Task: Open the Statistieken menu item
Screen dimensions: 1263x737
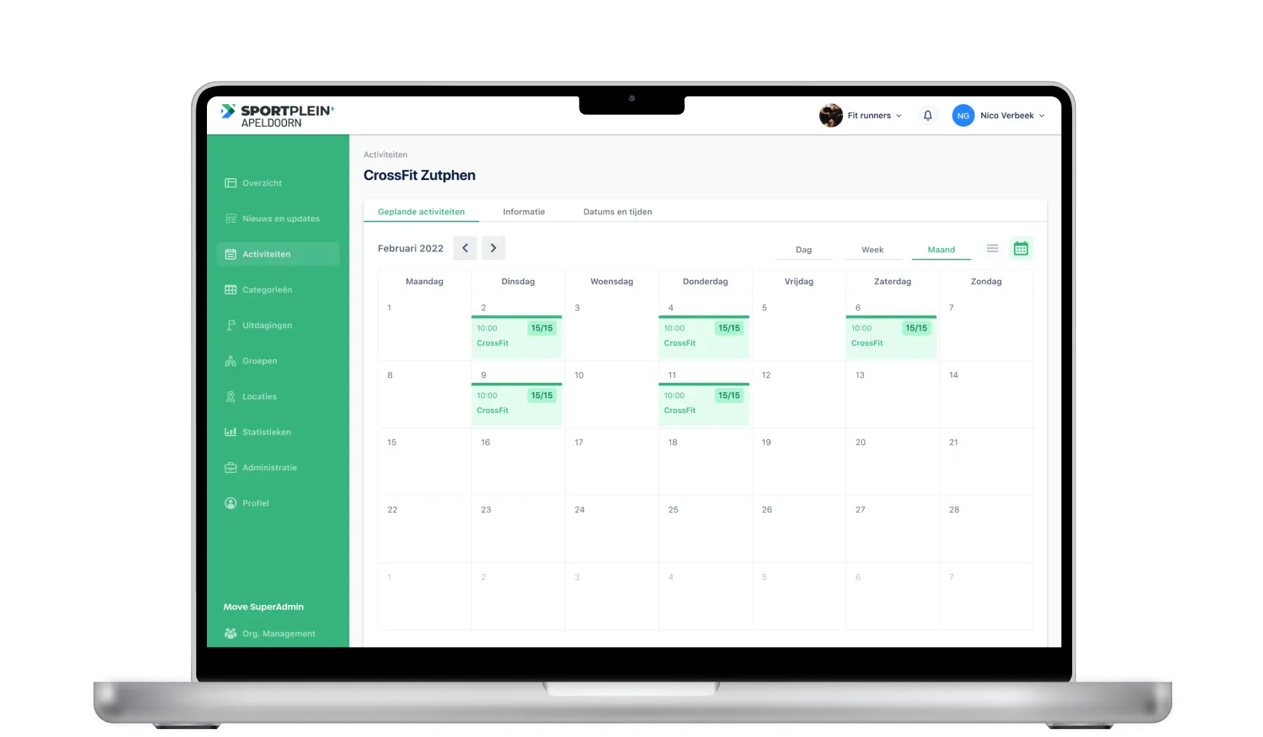Action: pyautogui.click(x=266, y=432)
